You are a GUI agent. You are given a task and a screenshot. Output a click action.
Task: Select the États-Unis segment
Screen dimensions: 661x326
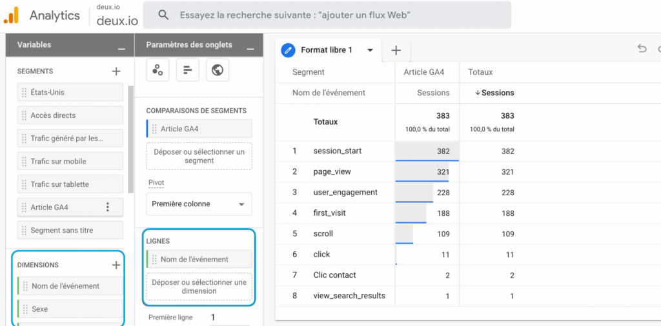pos(70,92)
